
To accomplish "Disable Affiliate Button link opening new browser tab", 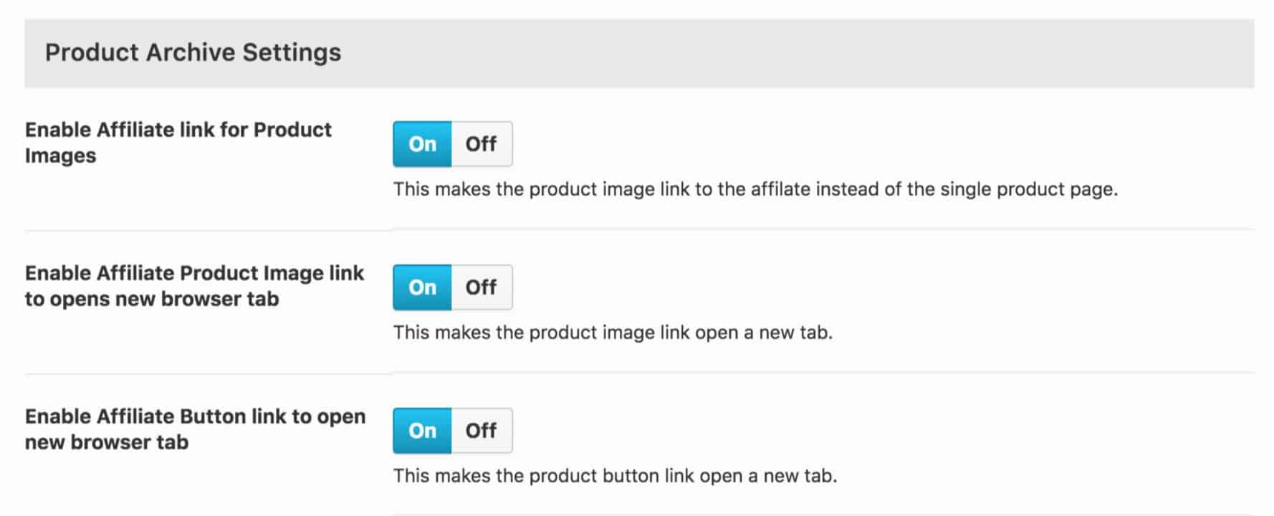I will coord(482,431).
